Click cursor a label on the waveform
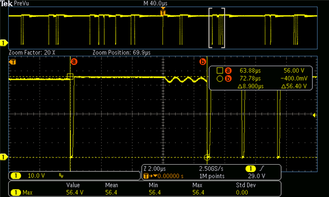Image resolution: width=329 pixels, height=197 pixels. pyautogui.click(x=74, y=62)
